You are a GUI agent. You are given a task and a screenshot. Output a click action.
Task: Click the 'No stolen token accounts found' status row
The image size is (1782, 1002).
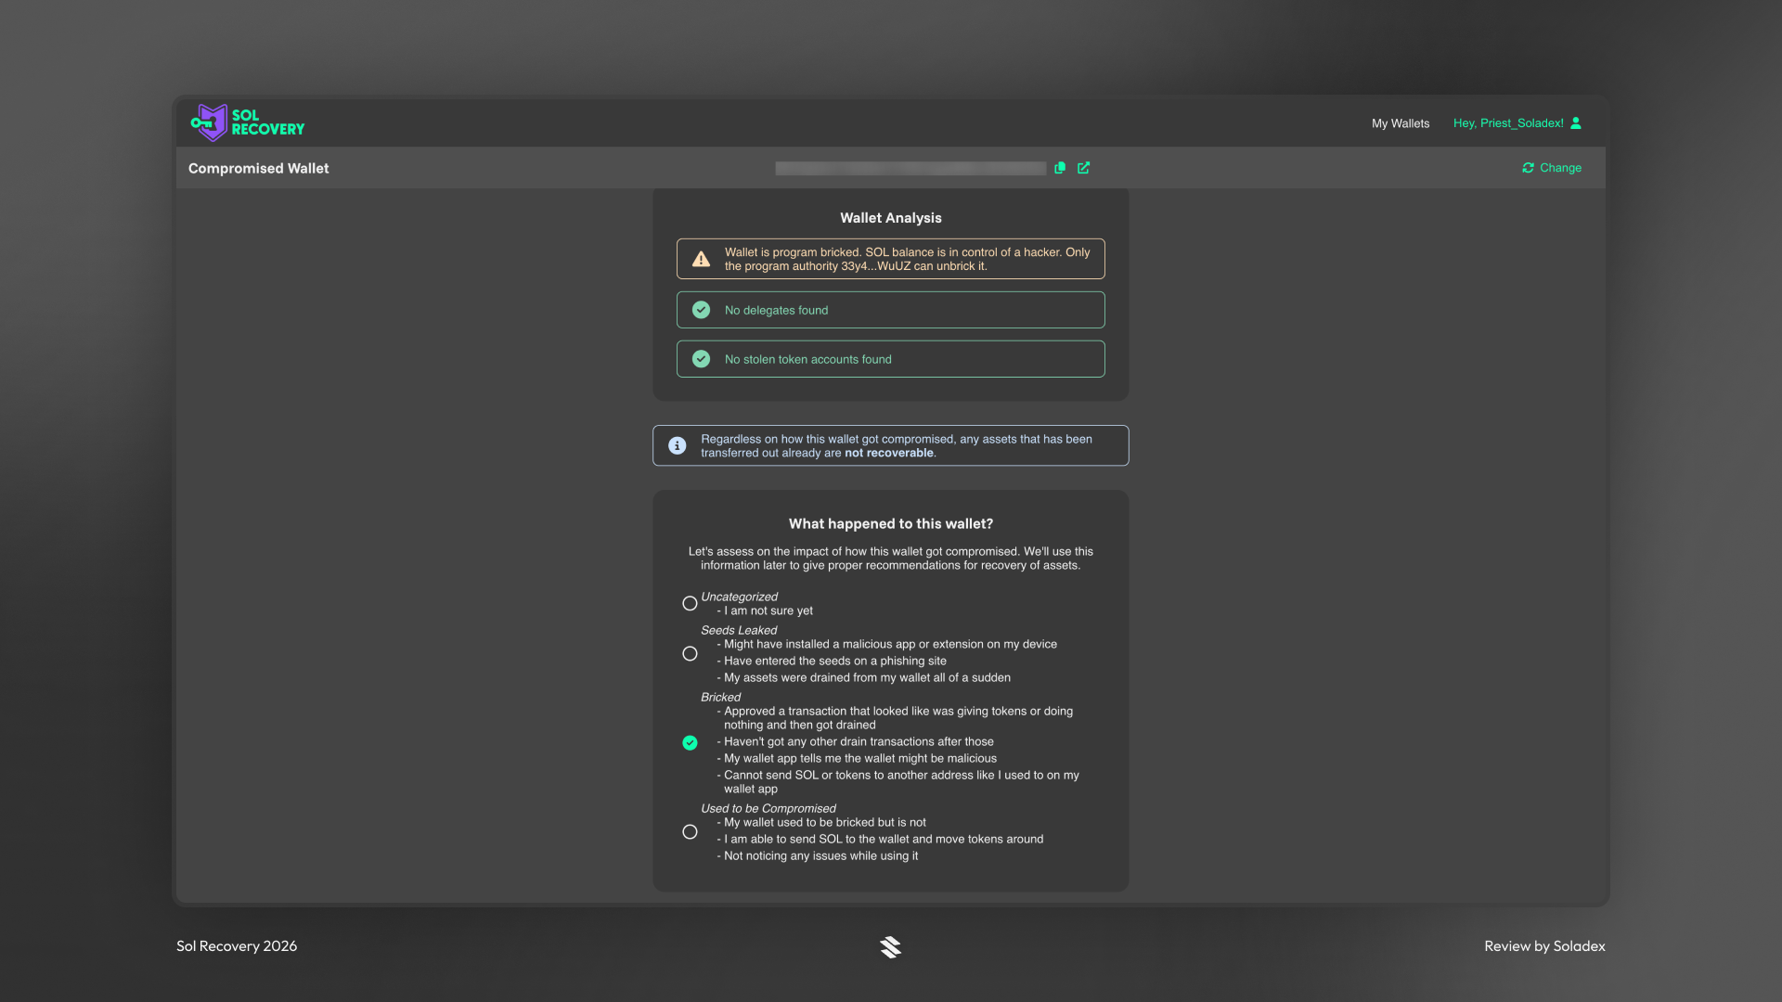890,359
